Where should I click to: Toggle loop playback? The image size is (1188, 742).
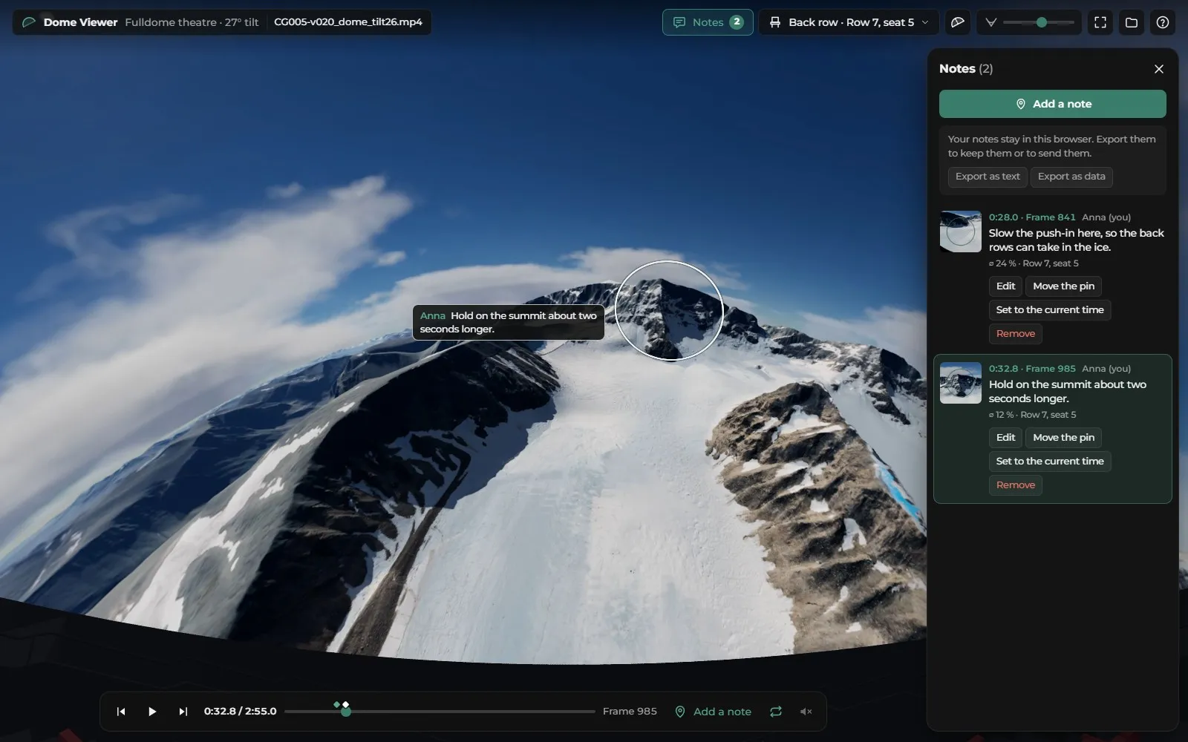click(776, 712)
